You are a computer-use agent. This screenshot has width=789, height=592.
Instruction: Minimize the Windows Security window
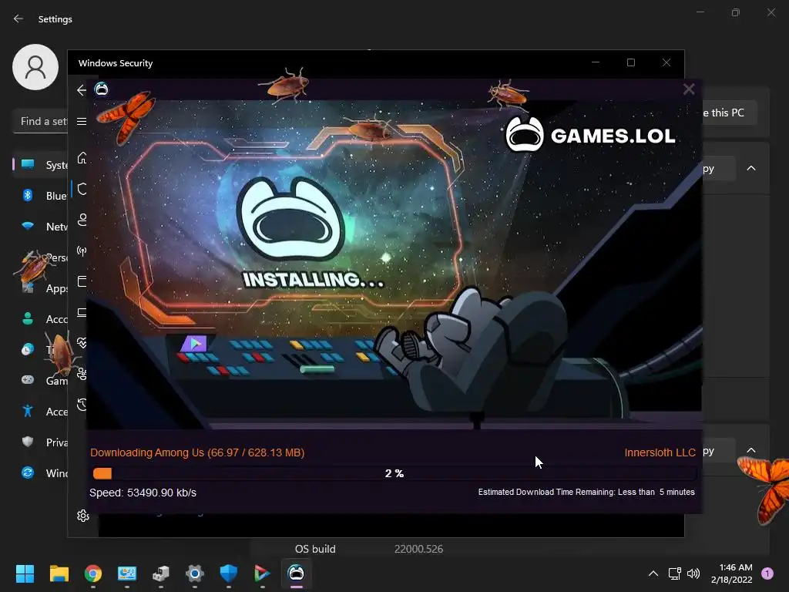tap(596, 62)
